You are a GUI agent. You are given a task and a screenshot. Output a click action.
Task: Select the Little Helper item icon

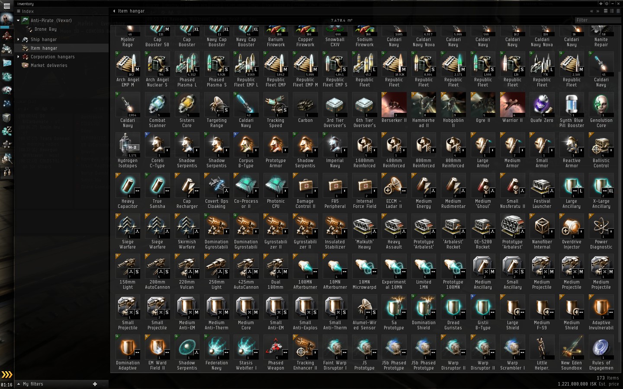click(x=542, y=347)
